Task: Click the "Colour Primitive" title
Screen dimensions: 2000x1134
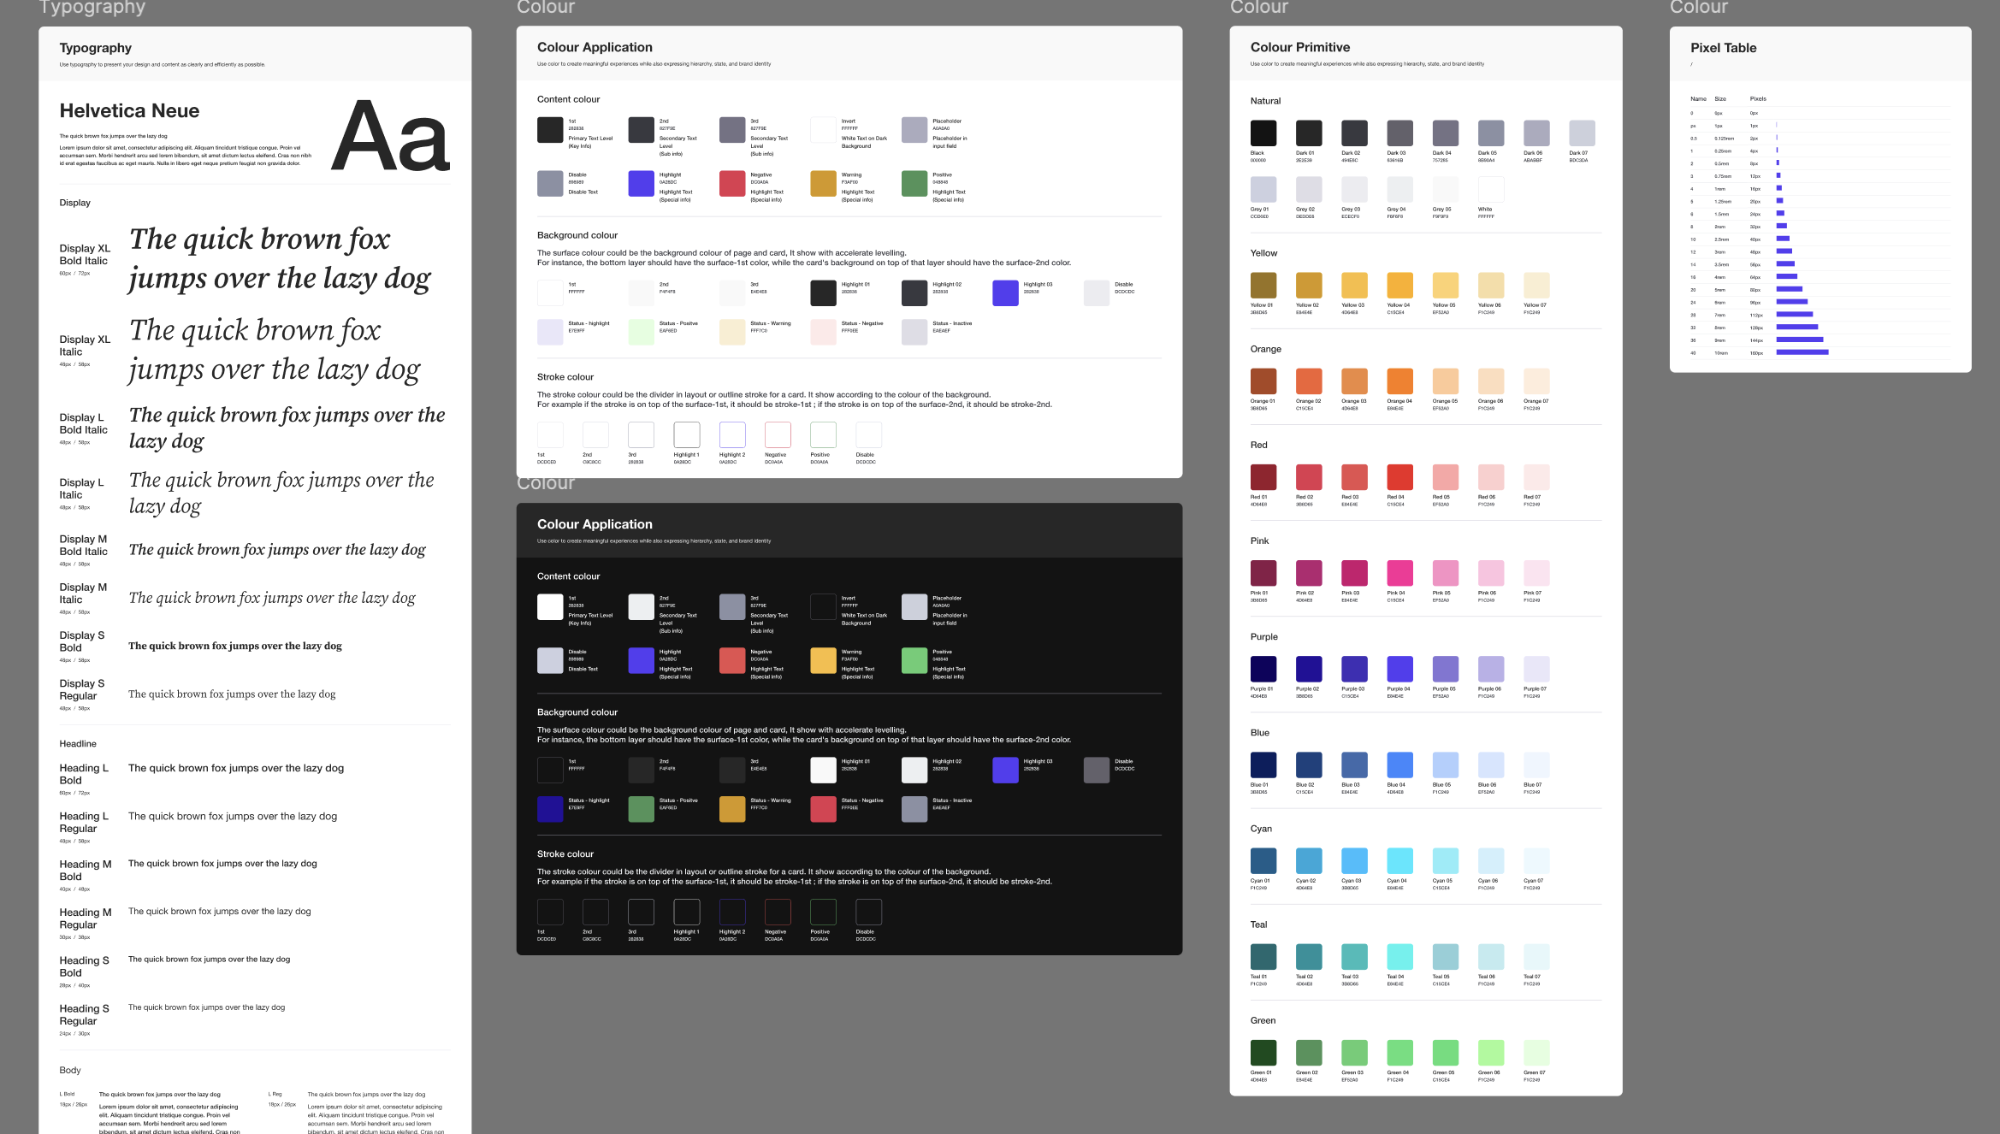Action: tap(1300, 47)
